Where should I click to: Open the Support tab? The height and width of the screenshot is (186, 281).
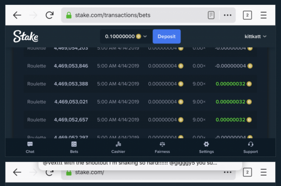tap(250, 147)
